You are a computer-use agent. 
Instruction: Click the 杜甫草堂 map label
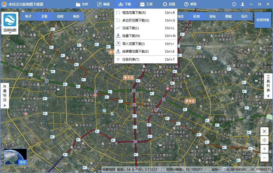pos(87,101)
